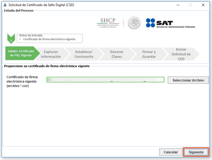Close the Solicitud de Certificado window
The height and width of the screenshot is (160, 212).
[203, 5]
